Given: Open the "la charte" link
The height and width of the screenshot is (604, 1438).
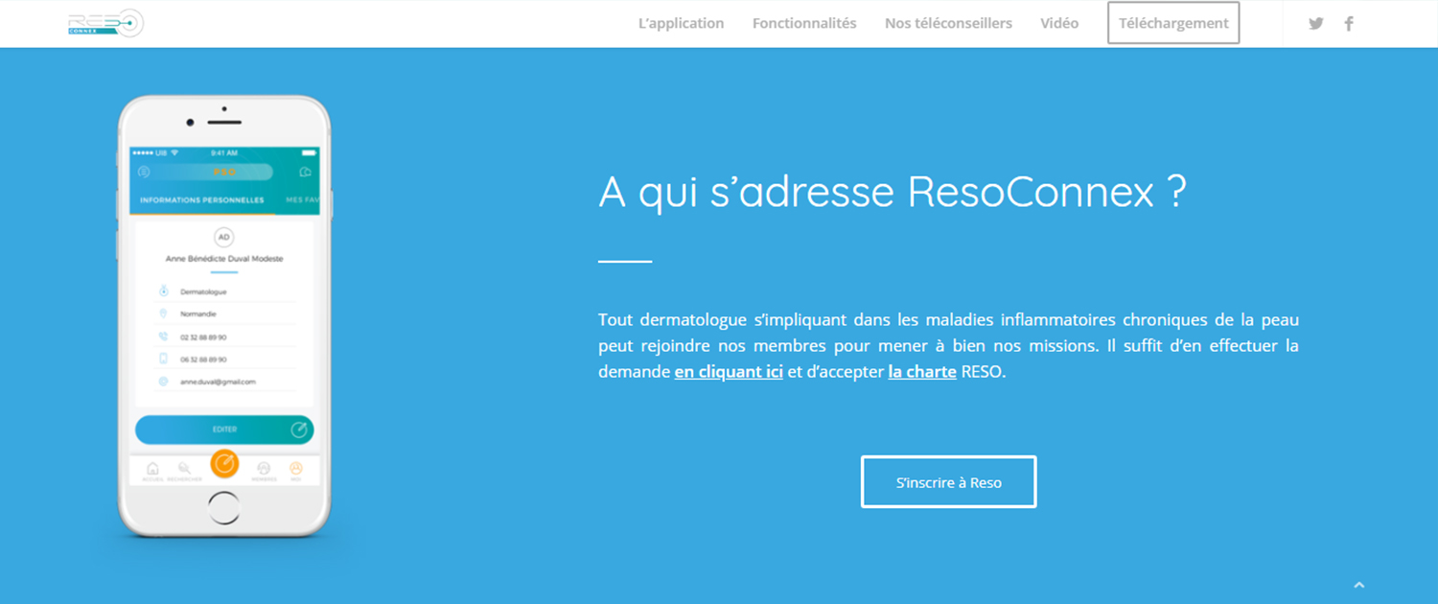Looking at the screenshot, I should 922,372.
